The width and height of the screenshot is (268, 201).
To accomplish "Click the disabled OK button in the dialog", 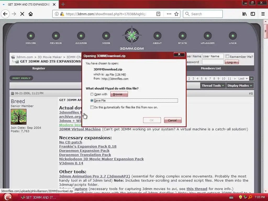I will tap(152, 120).
